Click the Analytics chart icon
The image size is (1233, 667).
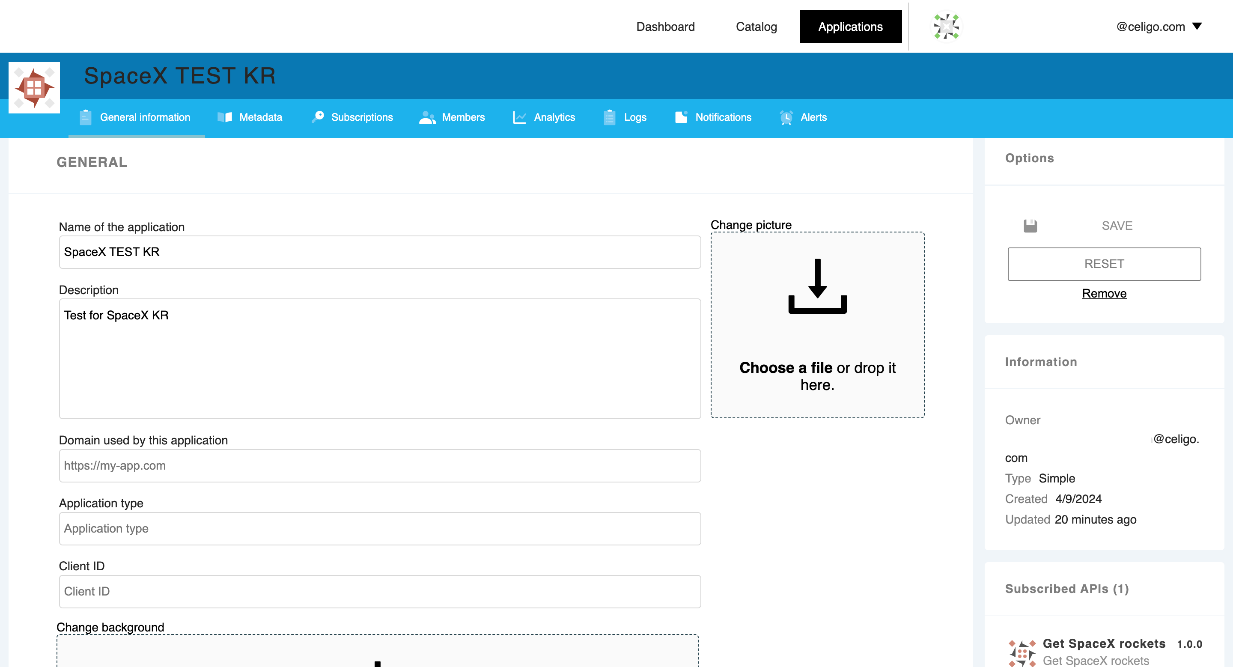click(519, 117)
